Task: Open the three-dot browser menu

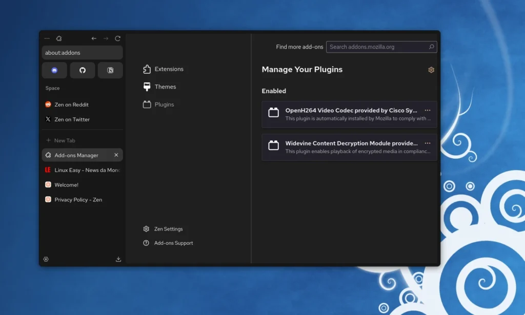Action: point(47,38)
